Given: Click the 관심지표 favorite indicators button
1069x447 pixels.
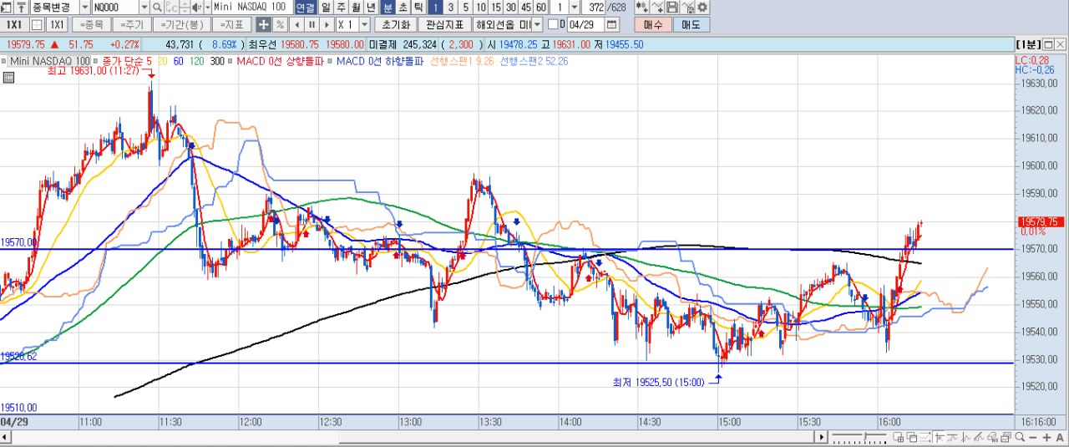Looking at the screenshot, I should tap(444, 24).
